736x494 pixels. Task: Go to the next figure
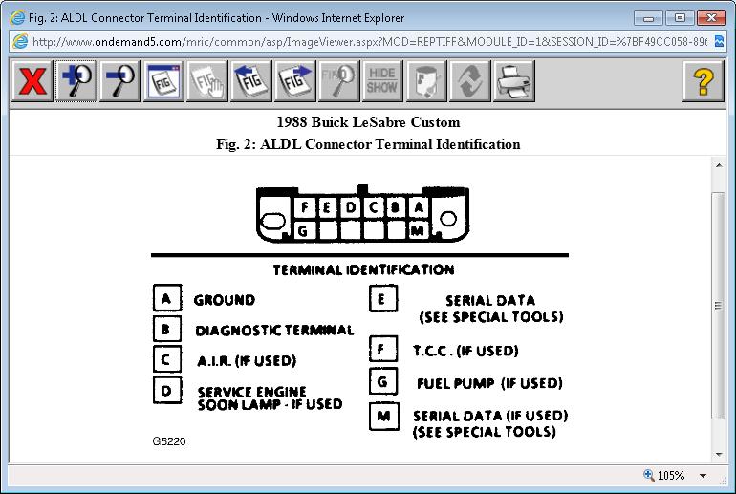point(294,81)
